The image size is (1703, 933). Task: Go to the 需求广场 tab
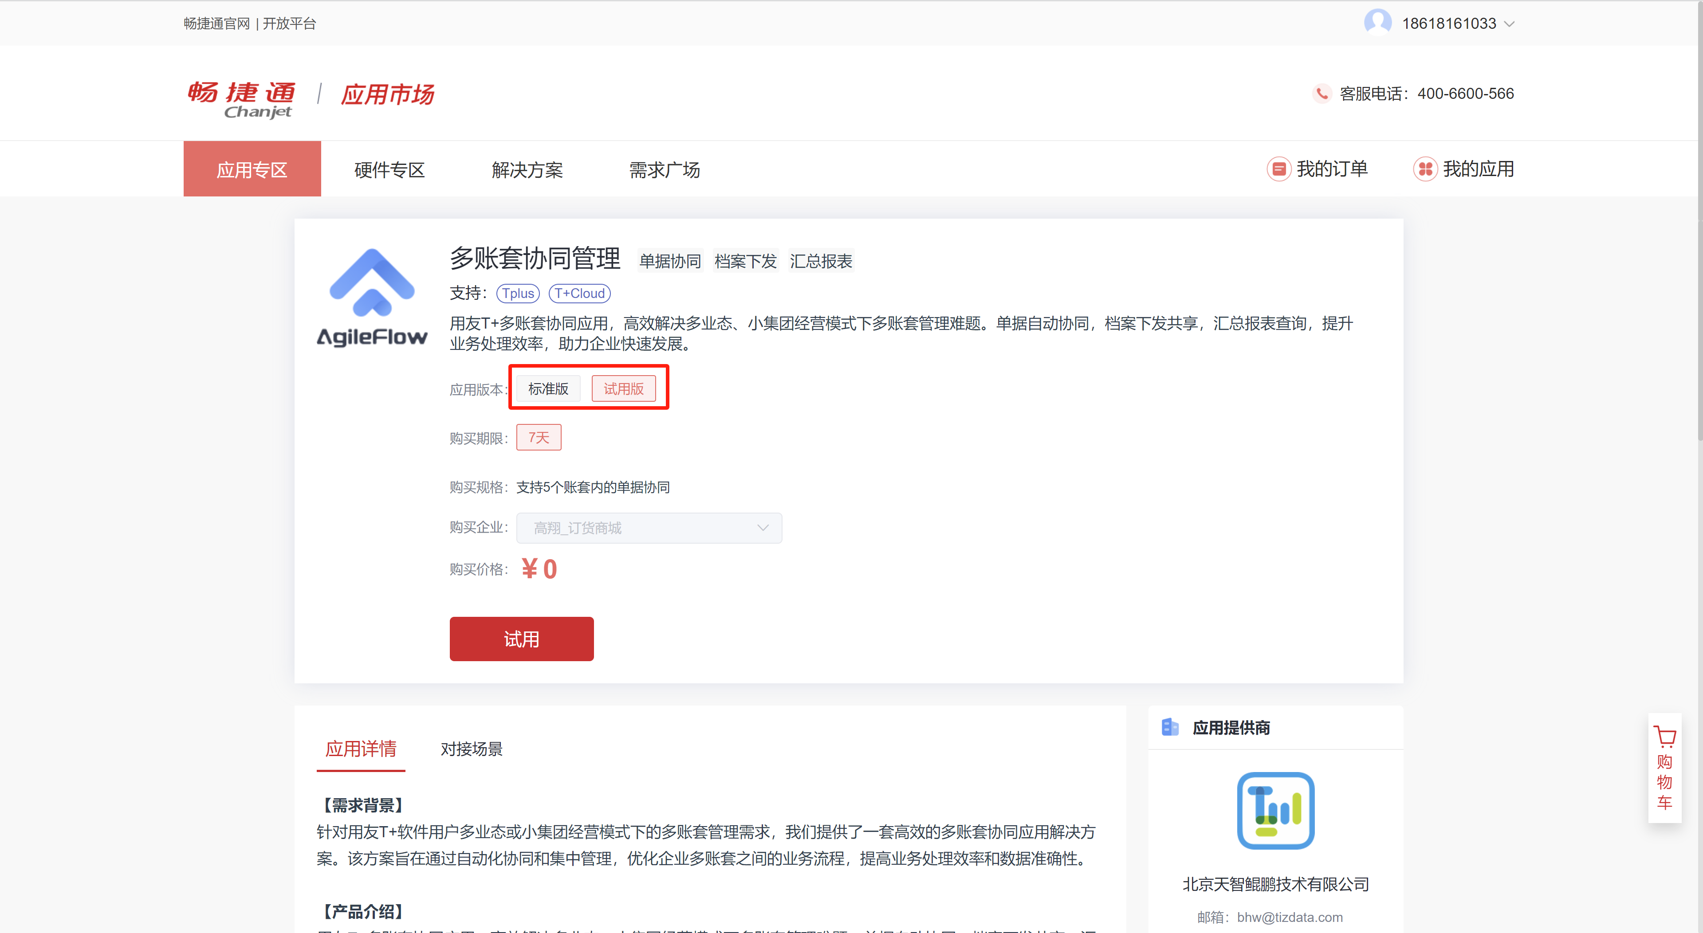click(665, 170)
